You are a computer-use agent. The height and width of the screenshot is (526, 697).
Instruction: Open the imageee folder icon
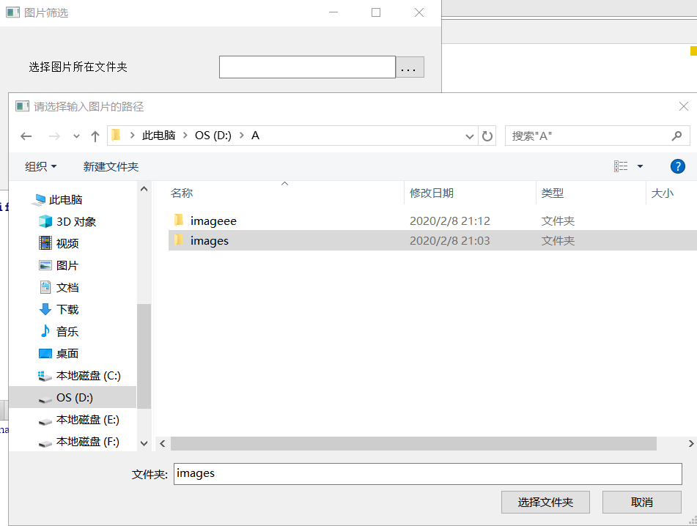pos(179,221)
